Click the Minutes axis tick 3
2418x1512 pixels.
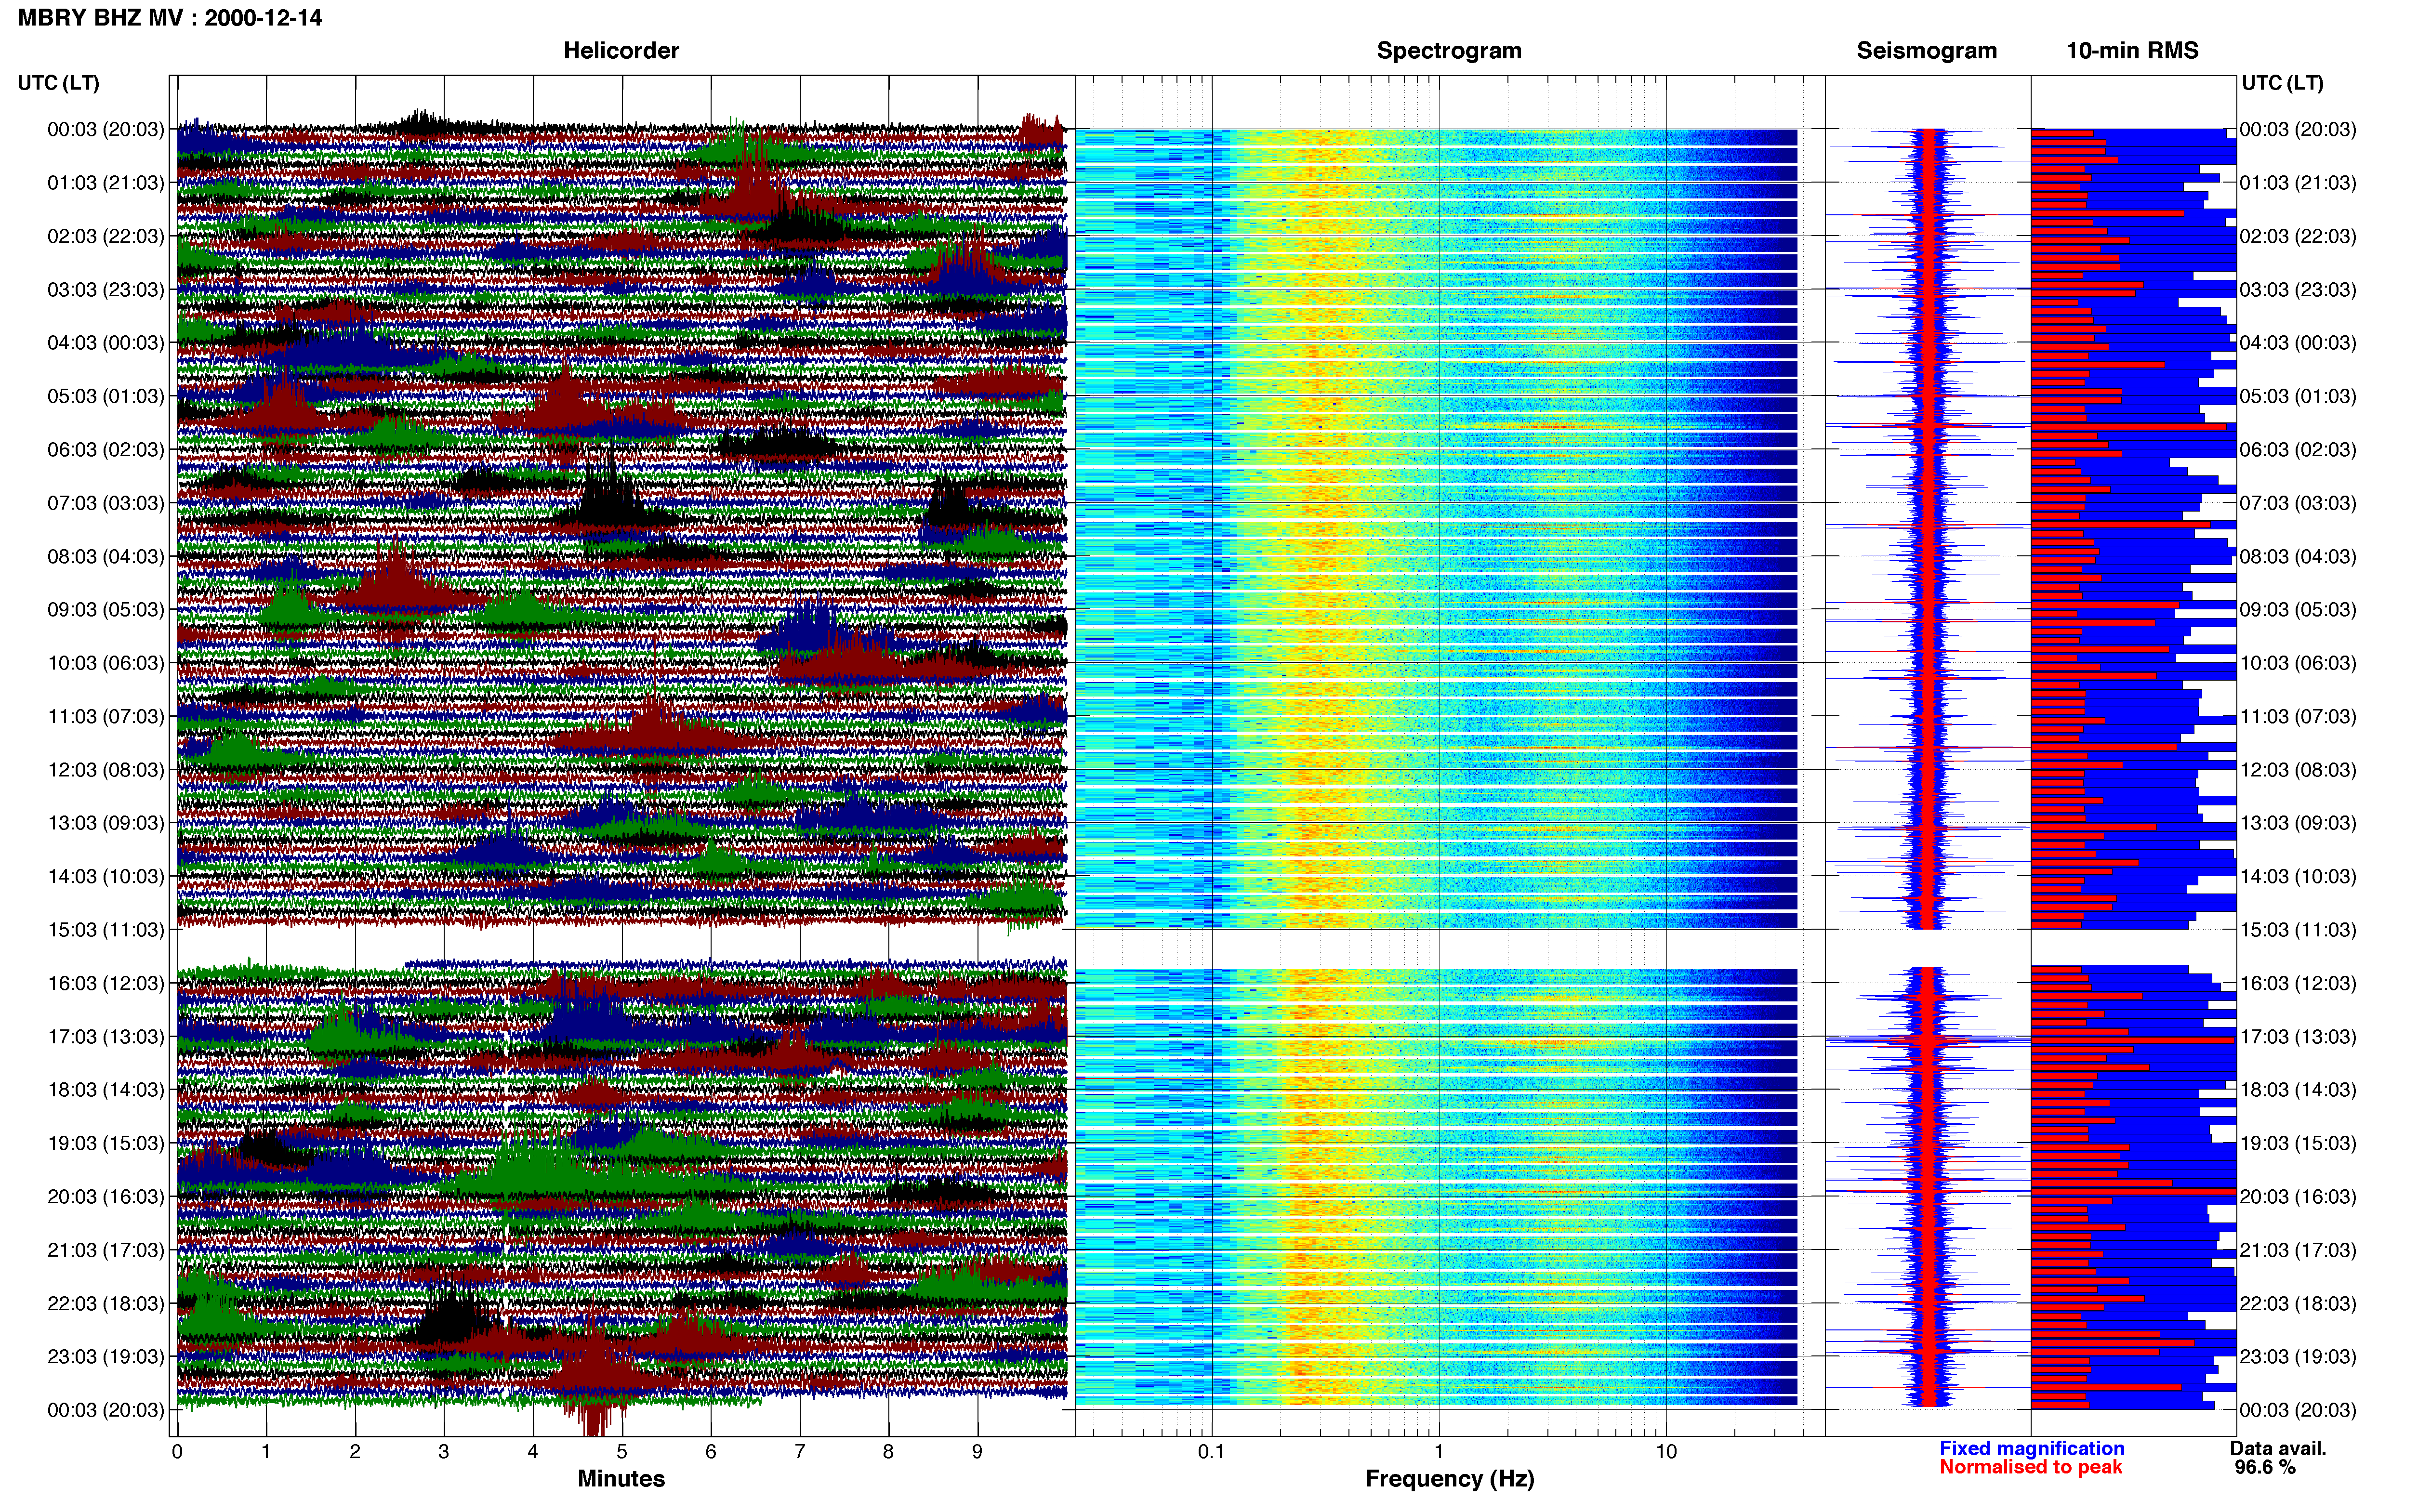tap(444, 1452)
